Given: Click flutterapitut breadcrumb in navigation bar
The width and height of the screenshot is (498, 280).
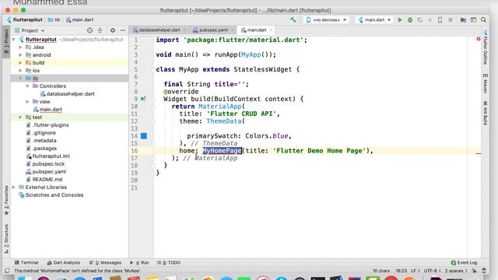Looking at the screenshot, I should (25, 19).
